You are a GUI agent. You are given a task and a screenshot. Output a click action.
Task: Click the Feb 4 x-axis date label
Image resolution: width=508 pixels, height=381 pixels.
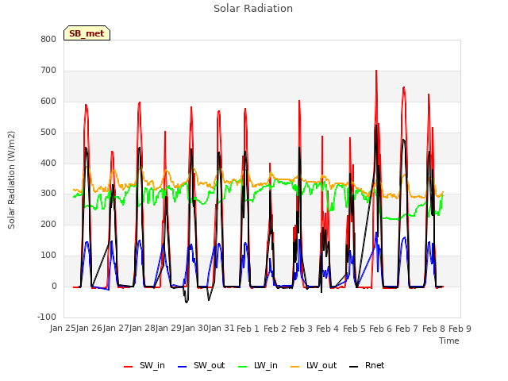[327, 329]
